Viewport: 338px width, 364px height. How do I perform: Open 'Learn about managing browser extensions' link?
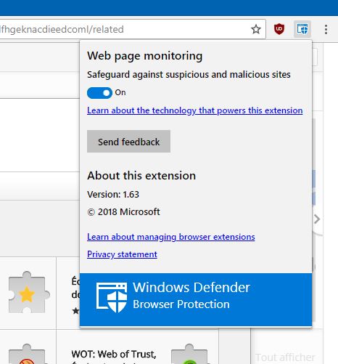coord(171,237)
